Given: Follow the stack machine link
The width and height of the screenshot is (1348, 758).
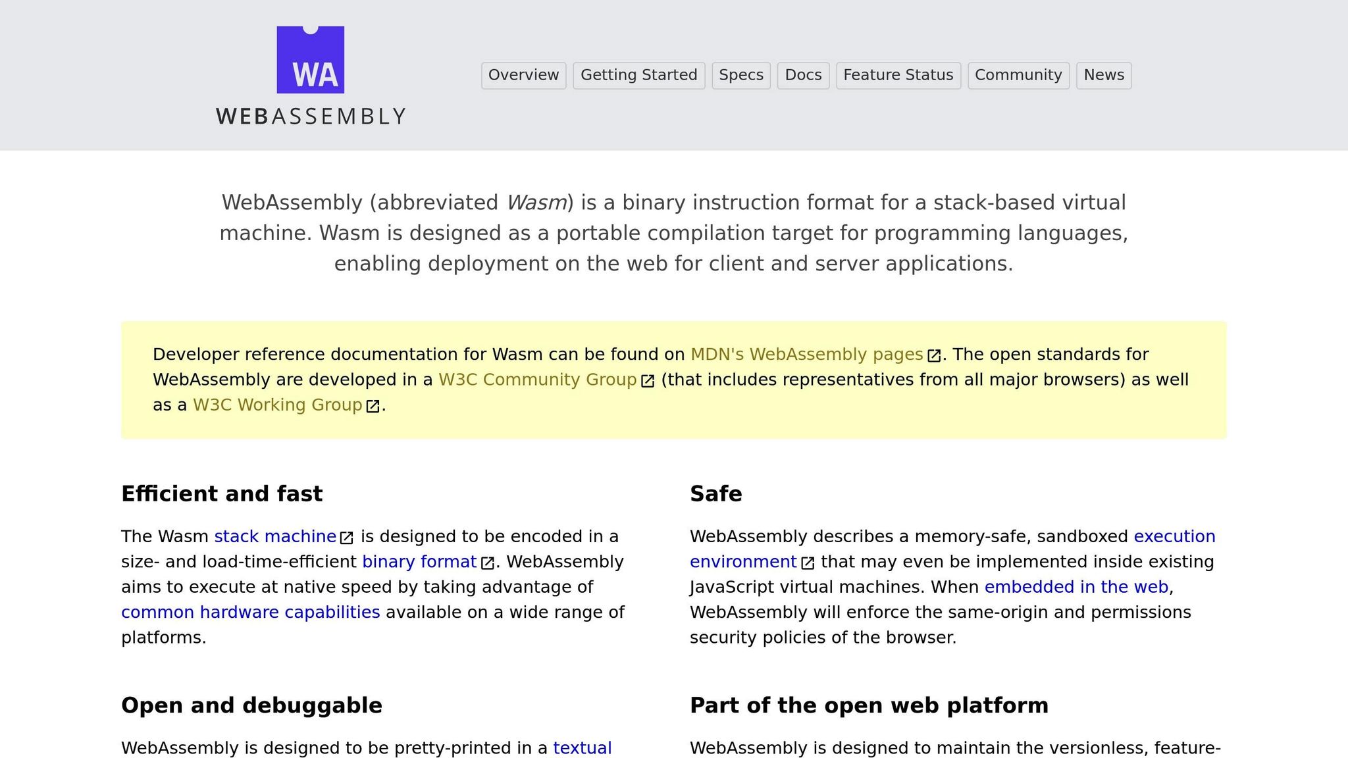Looking at the screenshot, I should pos(275,536).
